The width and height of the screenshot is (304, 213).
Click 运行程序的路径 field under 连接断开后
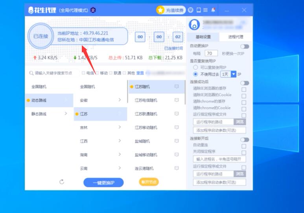click(x=213, y=174)
